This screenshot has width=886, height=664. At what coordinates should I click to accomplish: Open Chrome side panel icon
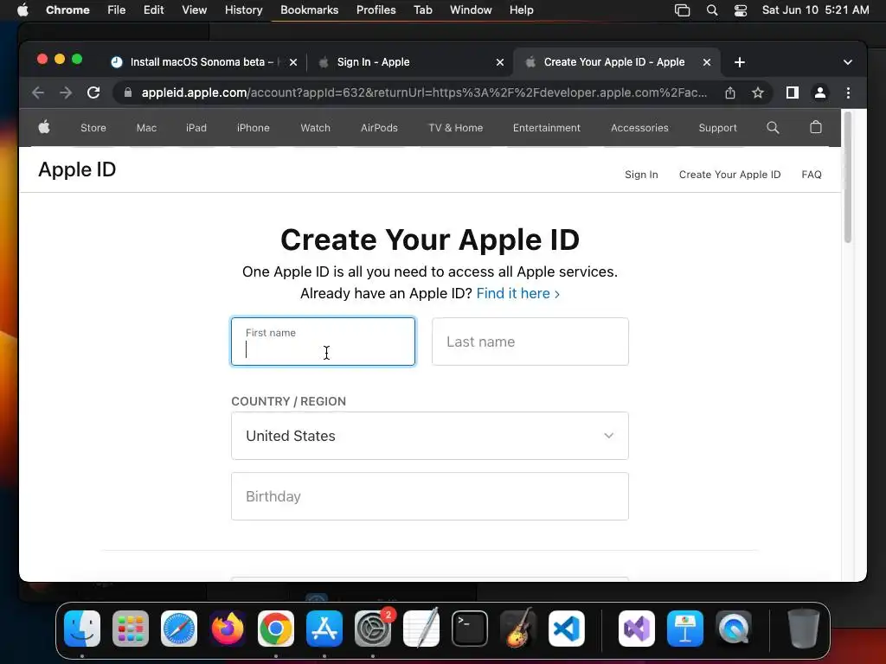pos(793,93)
